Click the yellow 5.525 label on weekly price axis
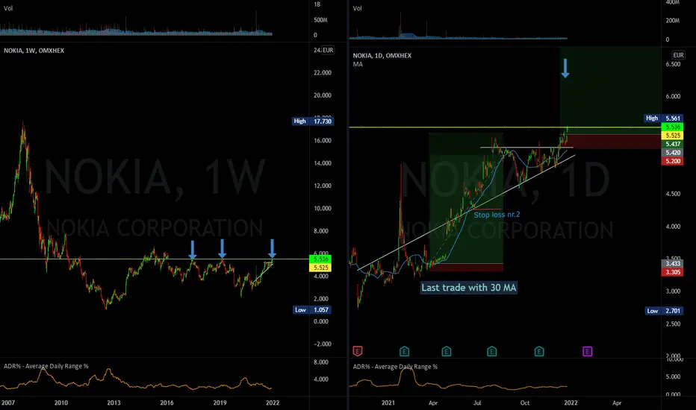The image size is (696, 410). pos(320,268)
